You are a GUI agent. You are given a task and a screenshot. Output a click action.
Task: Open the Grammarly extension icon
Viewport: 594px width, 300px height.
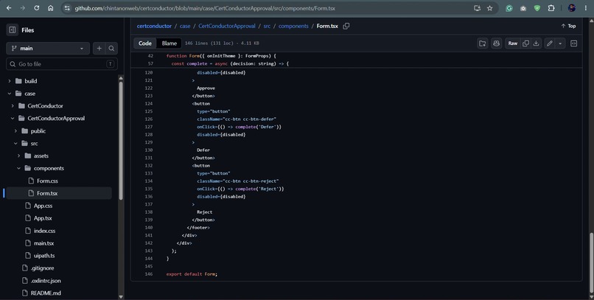coord(509,8)
